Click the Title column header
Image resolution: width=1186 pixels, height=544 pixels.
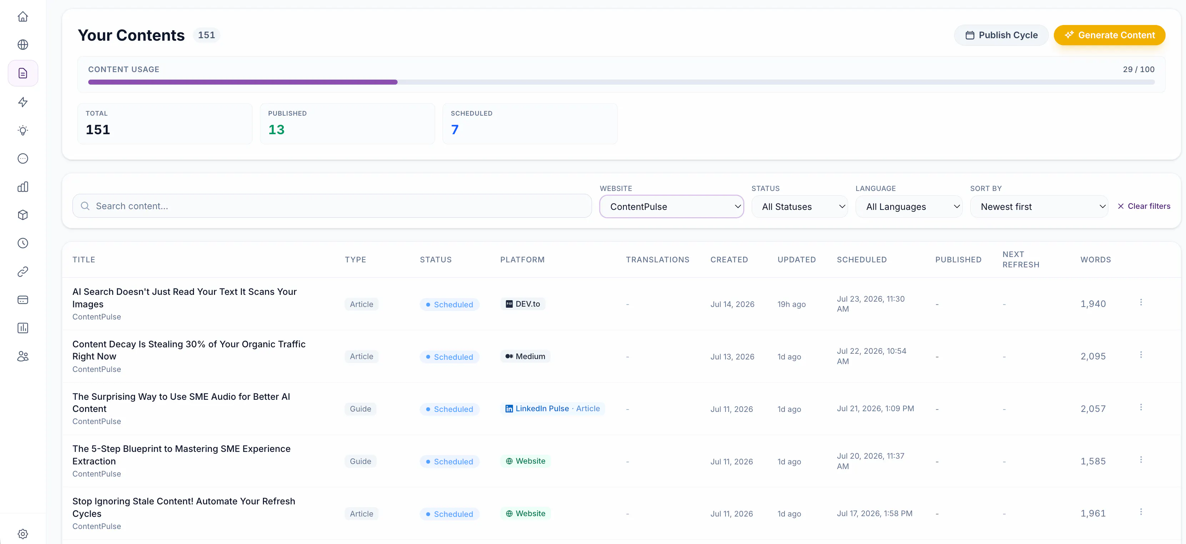pos(84,260)
